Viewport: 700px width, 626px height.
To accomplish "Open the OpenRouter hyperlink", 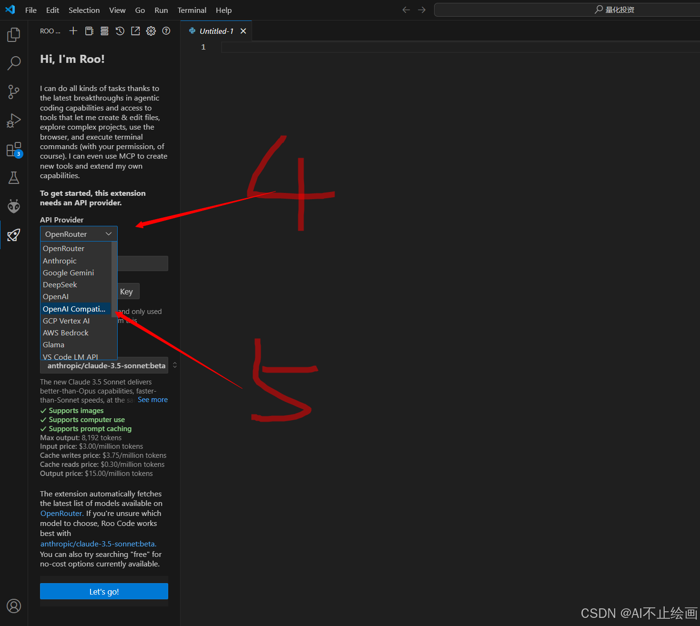I will pyautogui.click(x=62, y=514).
